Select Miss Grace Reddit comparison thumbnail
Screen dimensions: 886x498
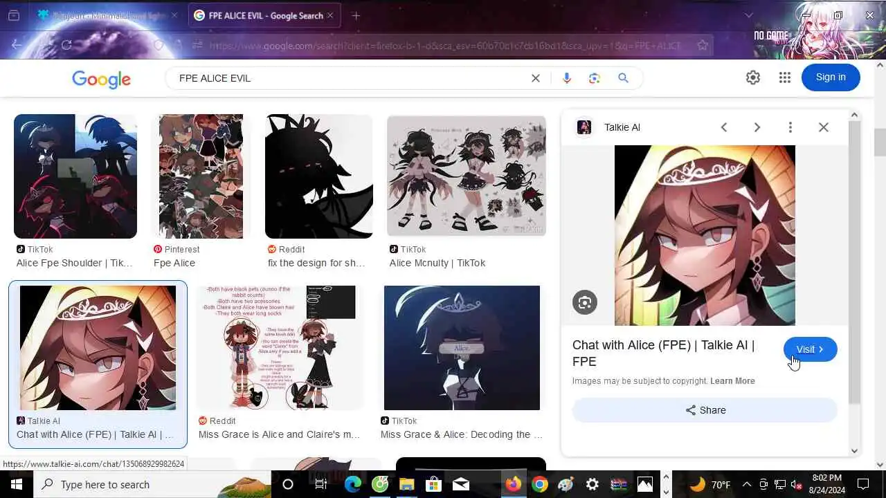[x=279, y=348]
